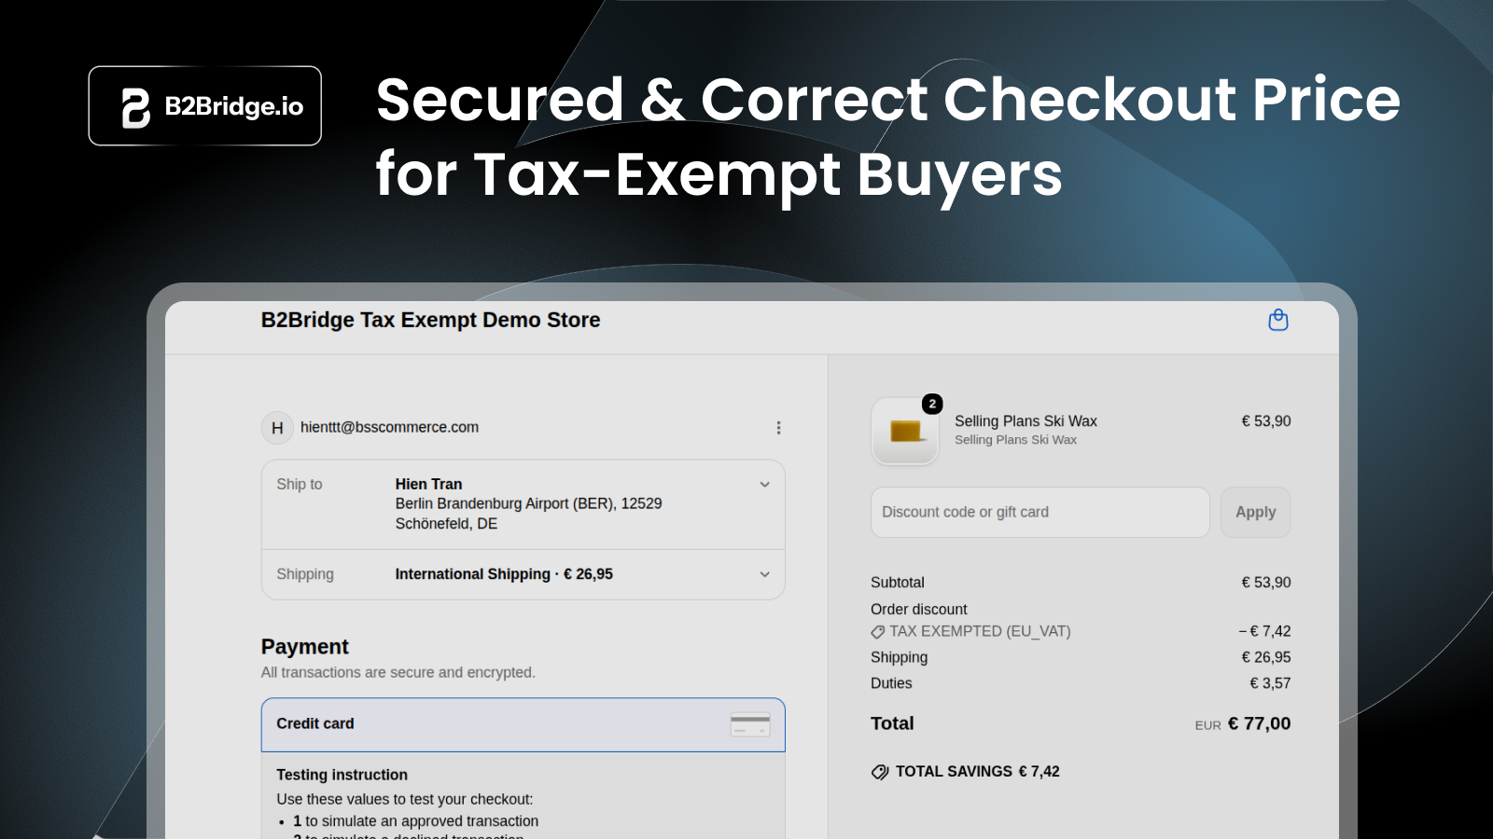Screen dimensions: 1493x839
Task: Click the TAX EXEMPTED (EU_VAT) label
Action: (x=980, y=631)
